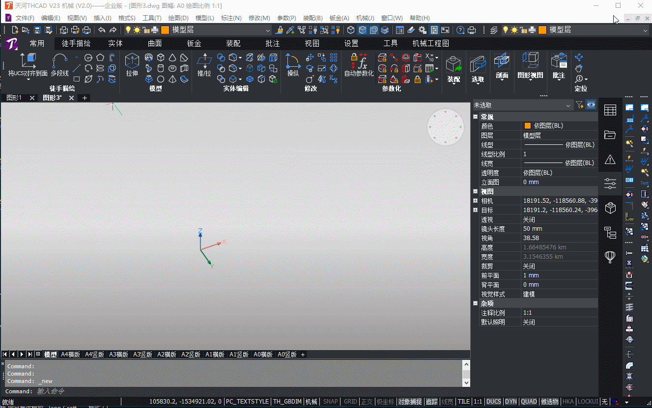Toggle 正交 ortho mode in status bar
Viewport: 652px width, 408px height.
367,402
